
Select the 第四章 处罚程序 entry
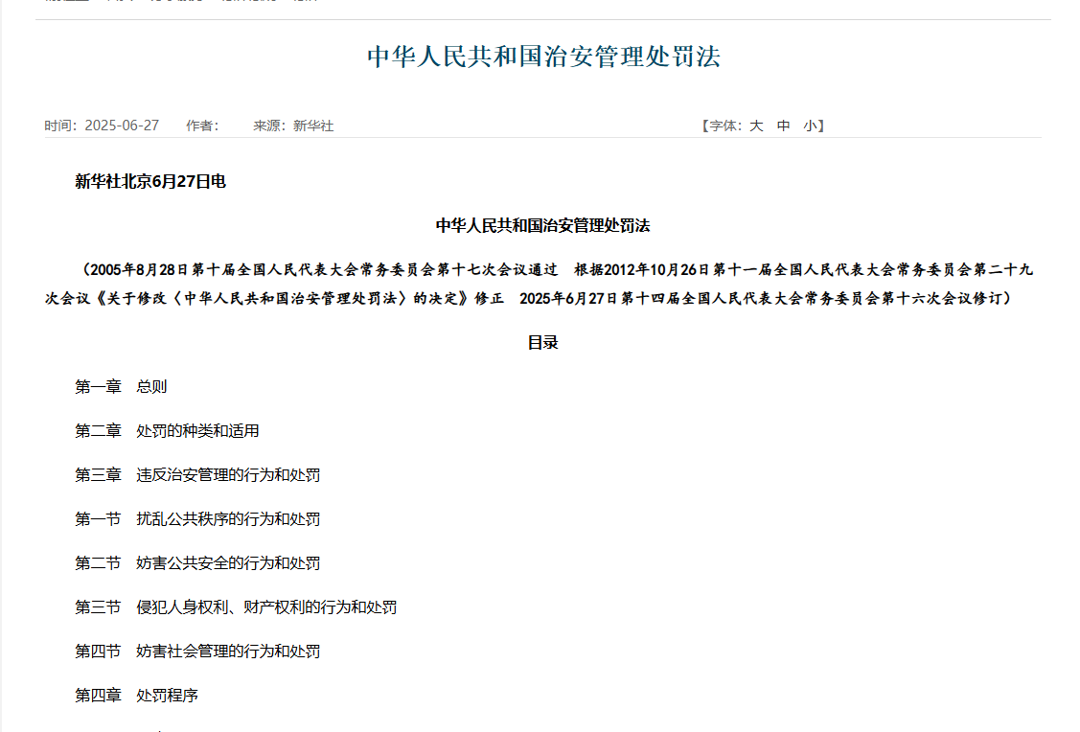pyautogui.click(x=136, y=696)
